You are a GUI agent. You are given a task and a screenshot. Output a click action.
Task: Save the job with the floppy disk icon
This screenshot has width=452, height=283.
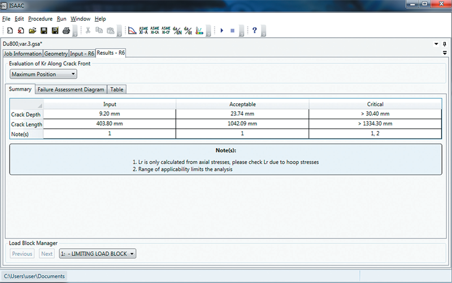[x=44, y=31]
